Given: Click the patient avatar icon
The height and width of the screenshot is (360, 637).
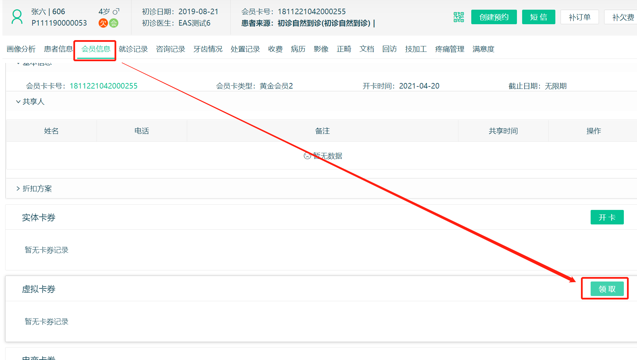Looking at the screenshot, I should click(17, 17).
